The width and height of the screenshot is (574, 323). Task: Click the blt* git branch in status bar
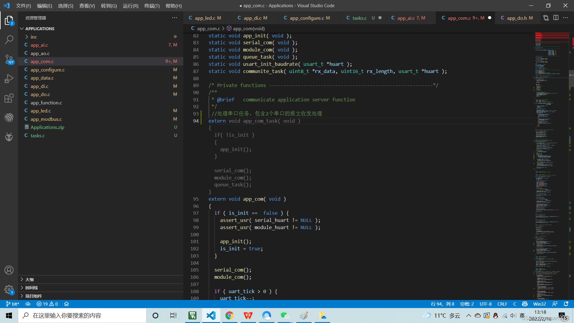pos(14,304)
